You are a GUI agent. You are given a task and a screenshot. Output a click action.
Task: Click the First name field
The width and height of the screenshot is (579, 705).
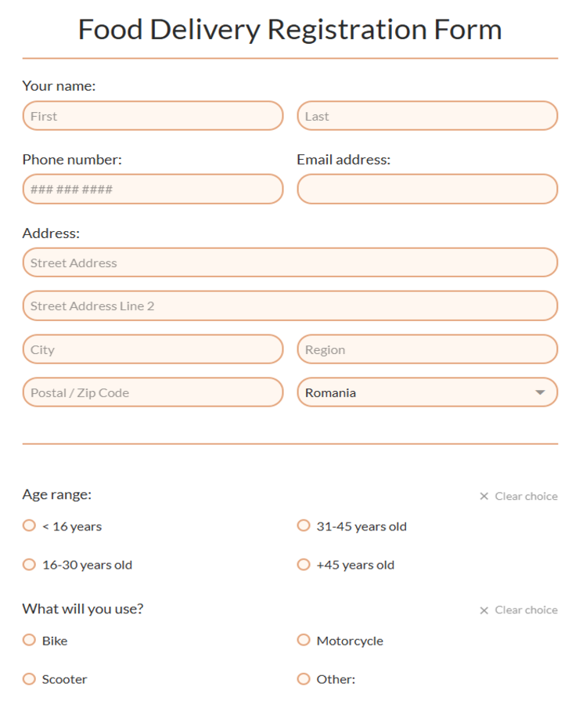pos(153,116)
